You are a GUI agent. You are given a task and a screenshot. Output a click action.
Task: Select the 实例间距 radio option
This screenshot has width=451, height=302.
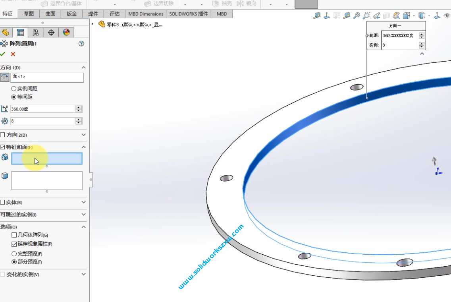[14, 89]
